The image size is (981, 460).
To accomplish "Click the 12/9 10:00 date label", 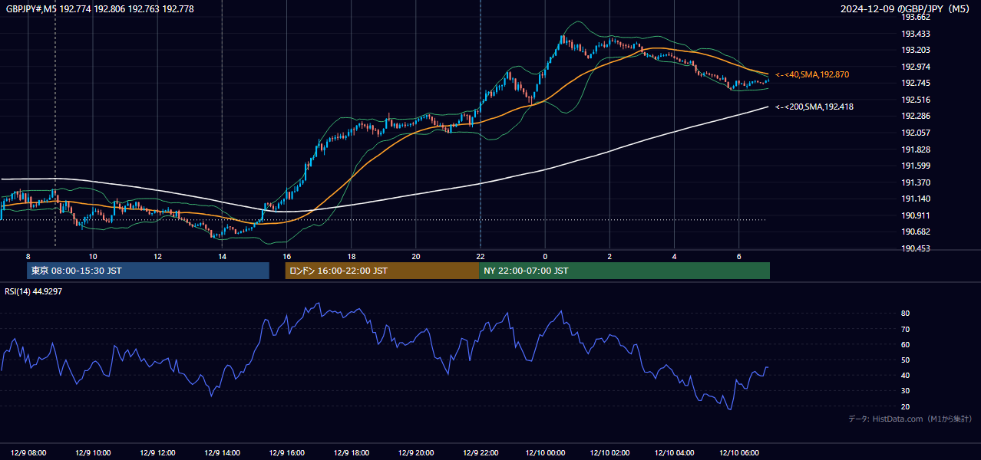I will tap(92, 452).
